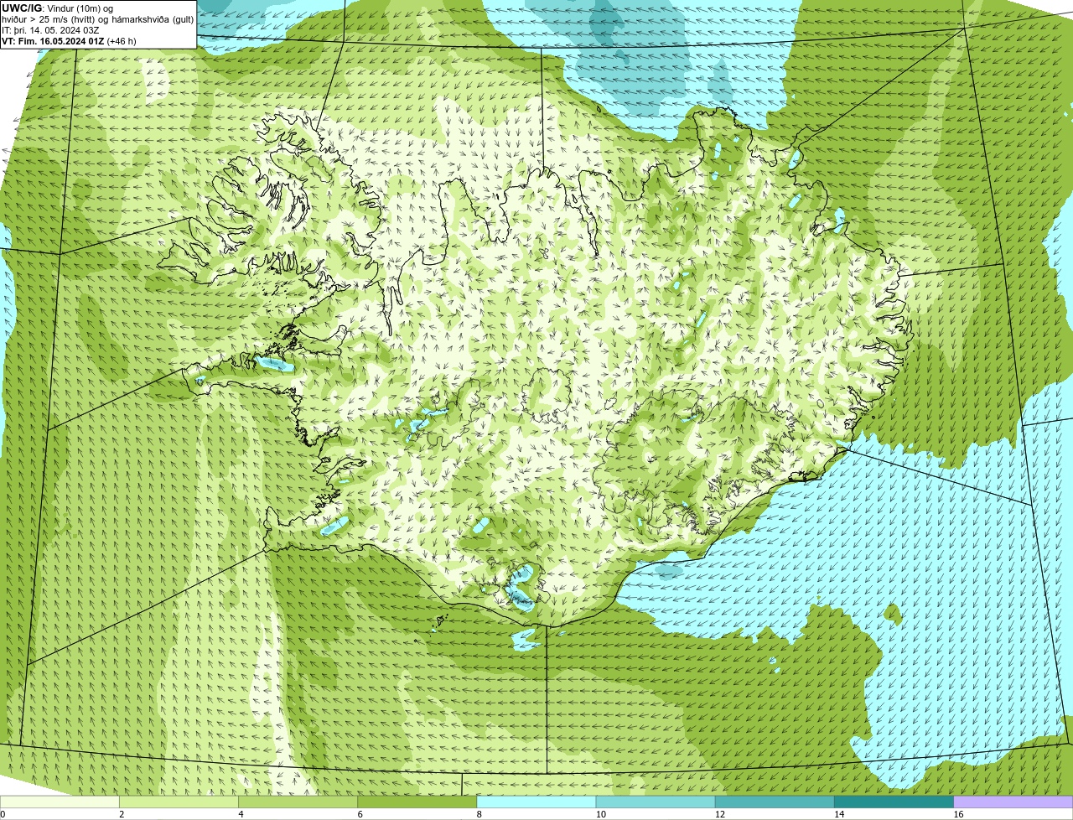Click the legend scale label '0'
1073x820 pixels.
3,814
